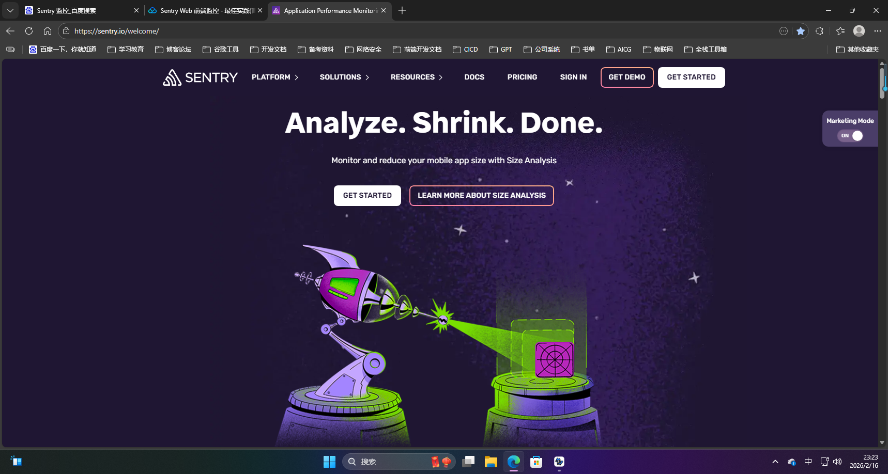Open 学习教育 bookmark folder
Image resolution: width=888 pixels, height=474 pixels.
126,50
